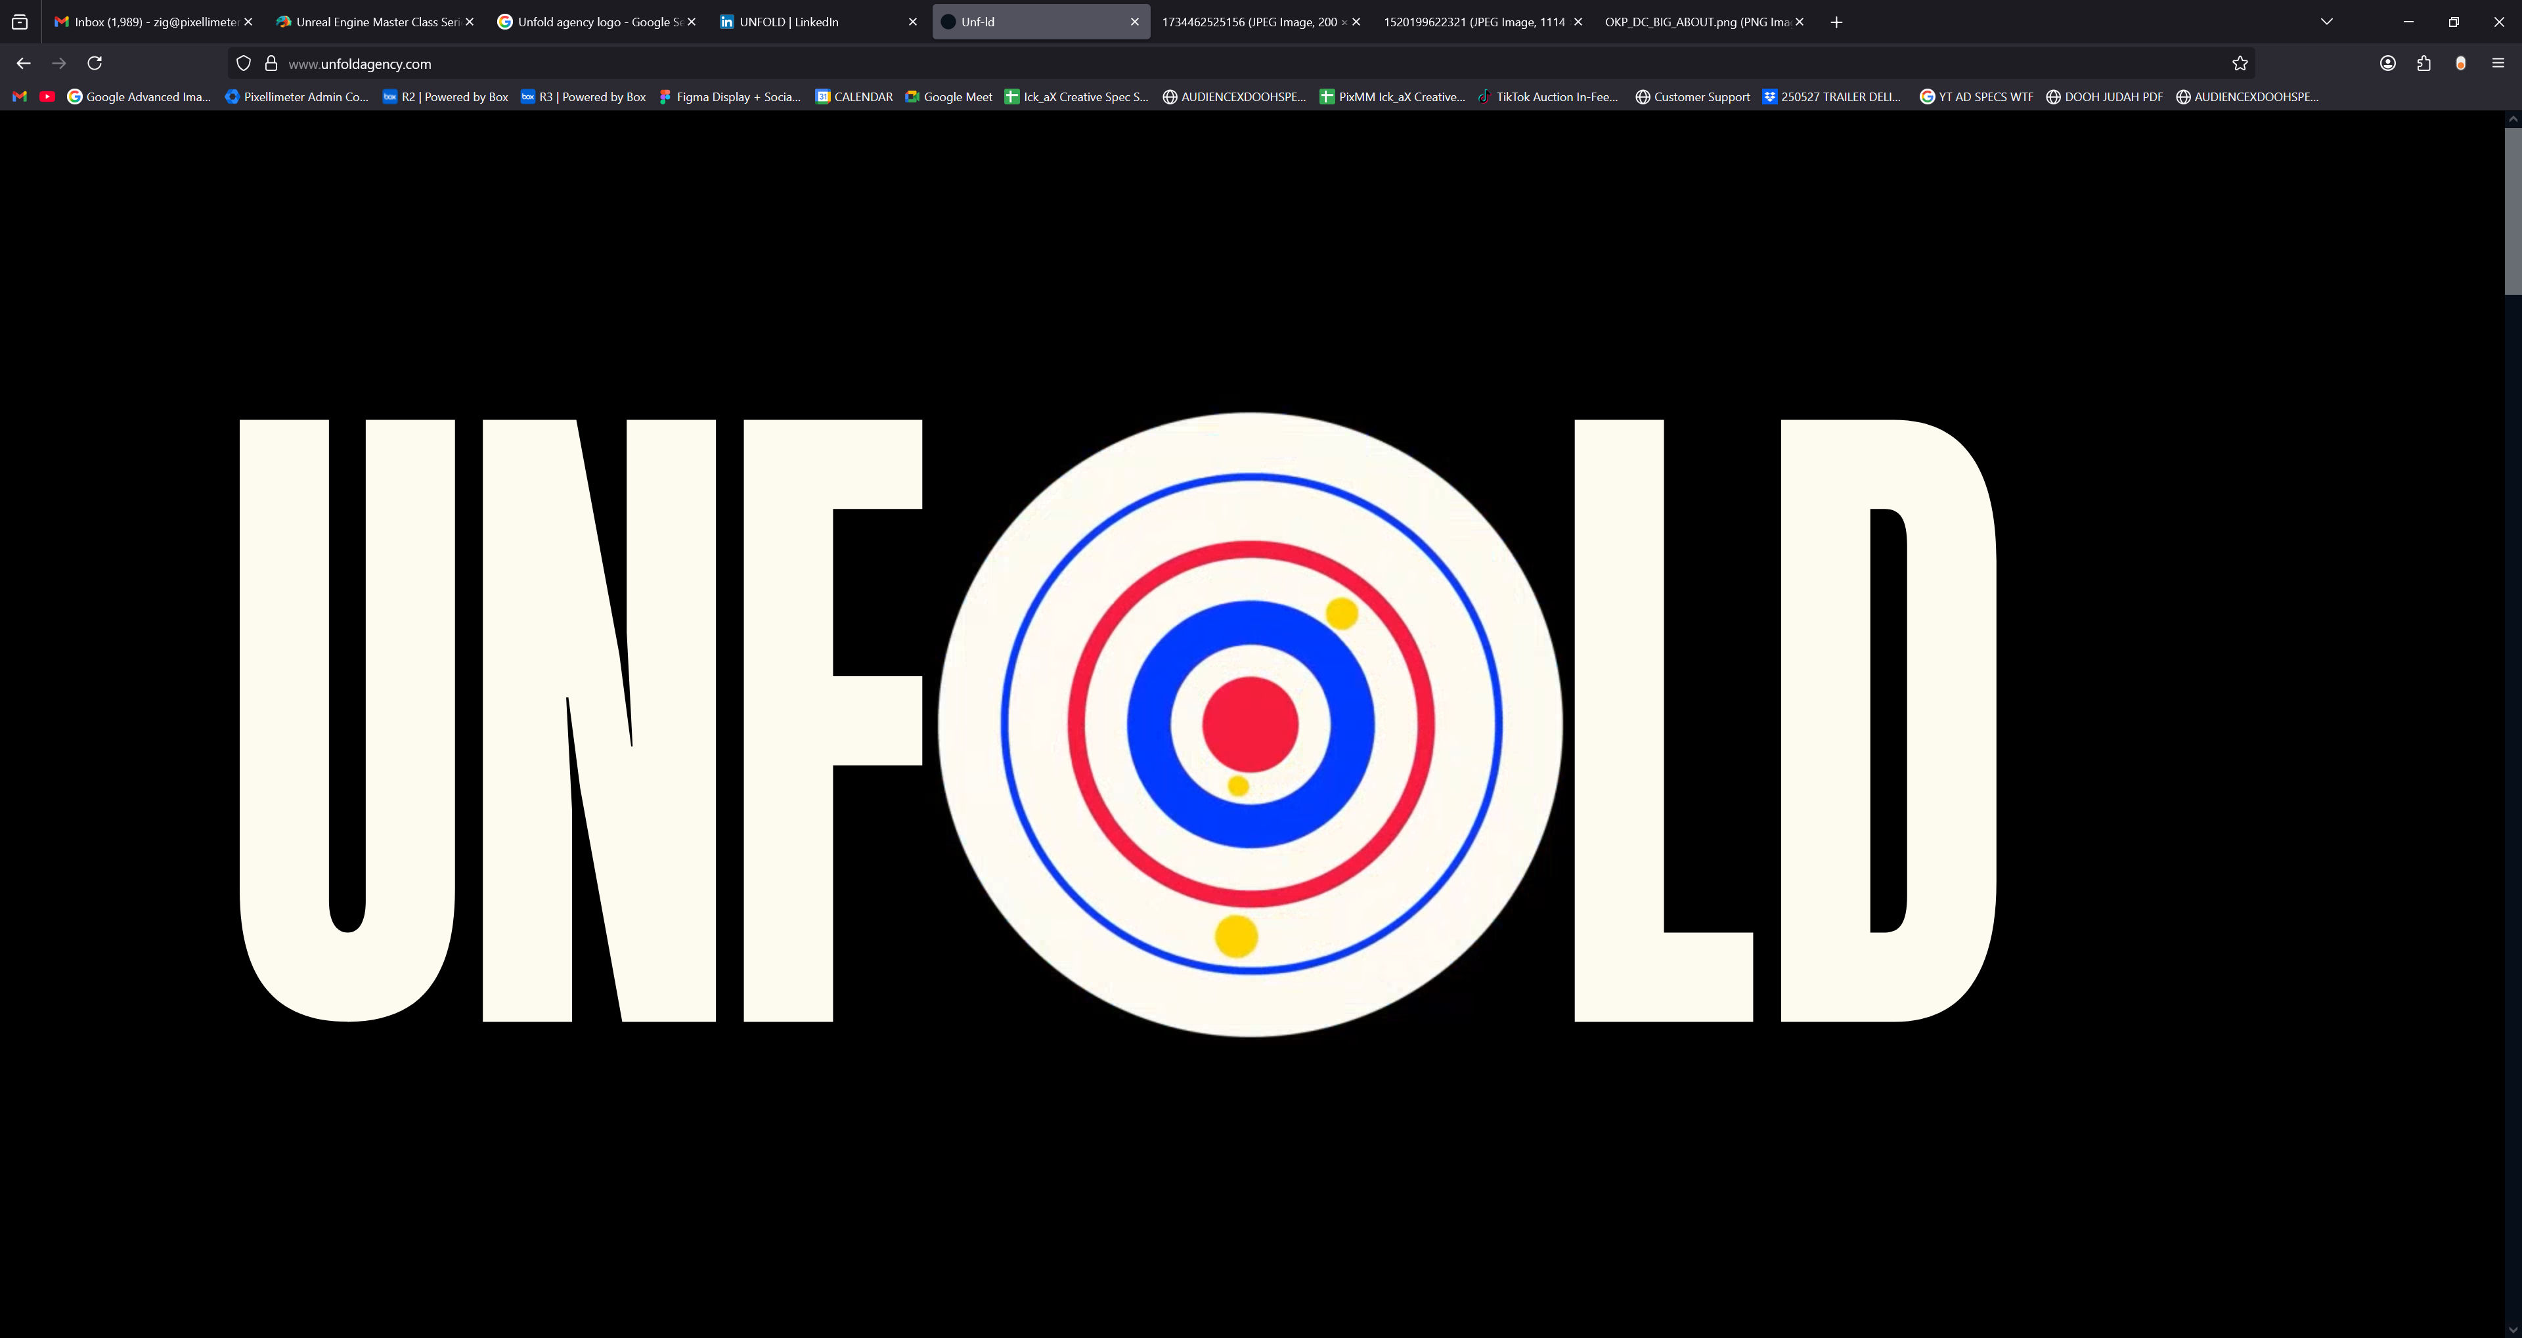
Task: Open the R3 Powered by Box bookmark
Action: tap(583, 97)
